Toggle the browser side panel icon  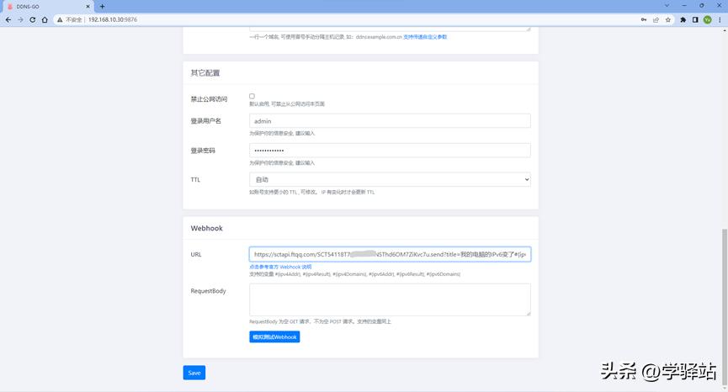click(695, 20)
